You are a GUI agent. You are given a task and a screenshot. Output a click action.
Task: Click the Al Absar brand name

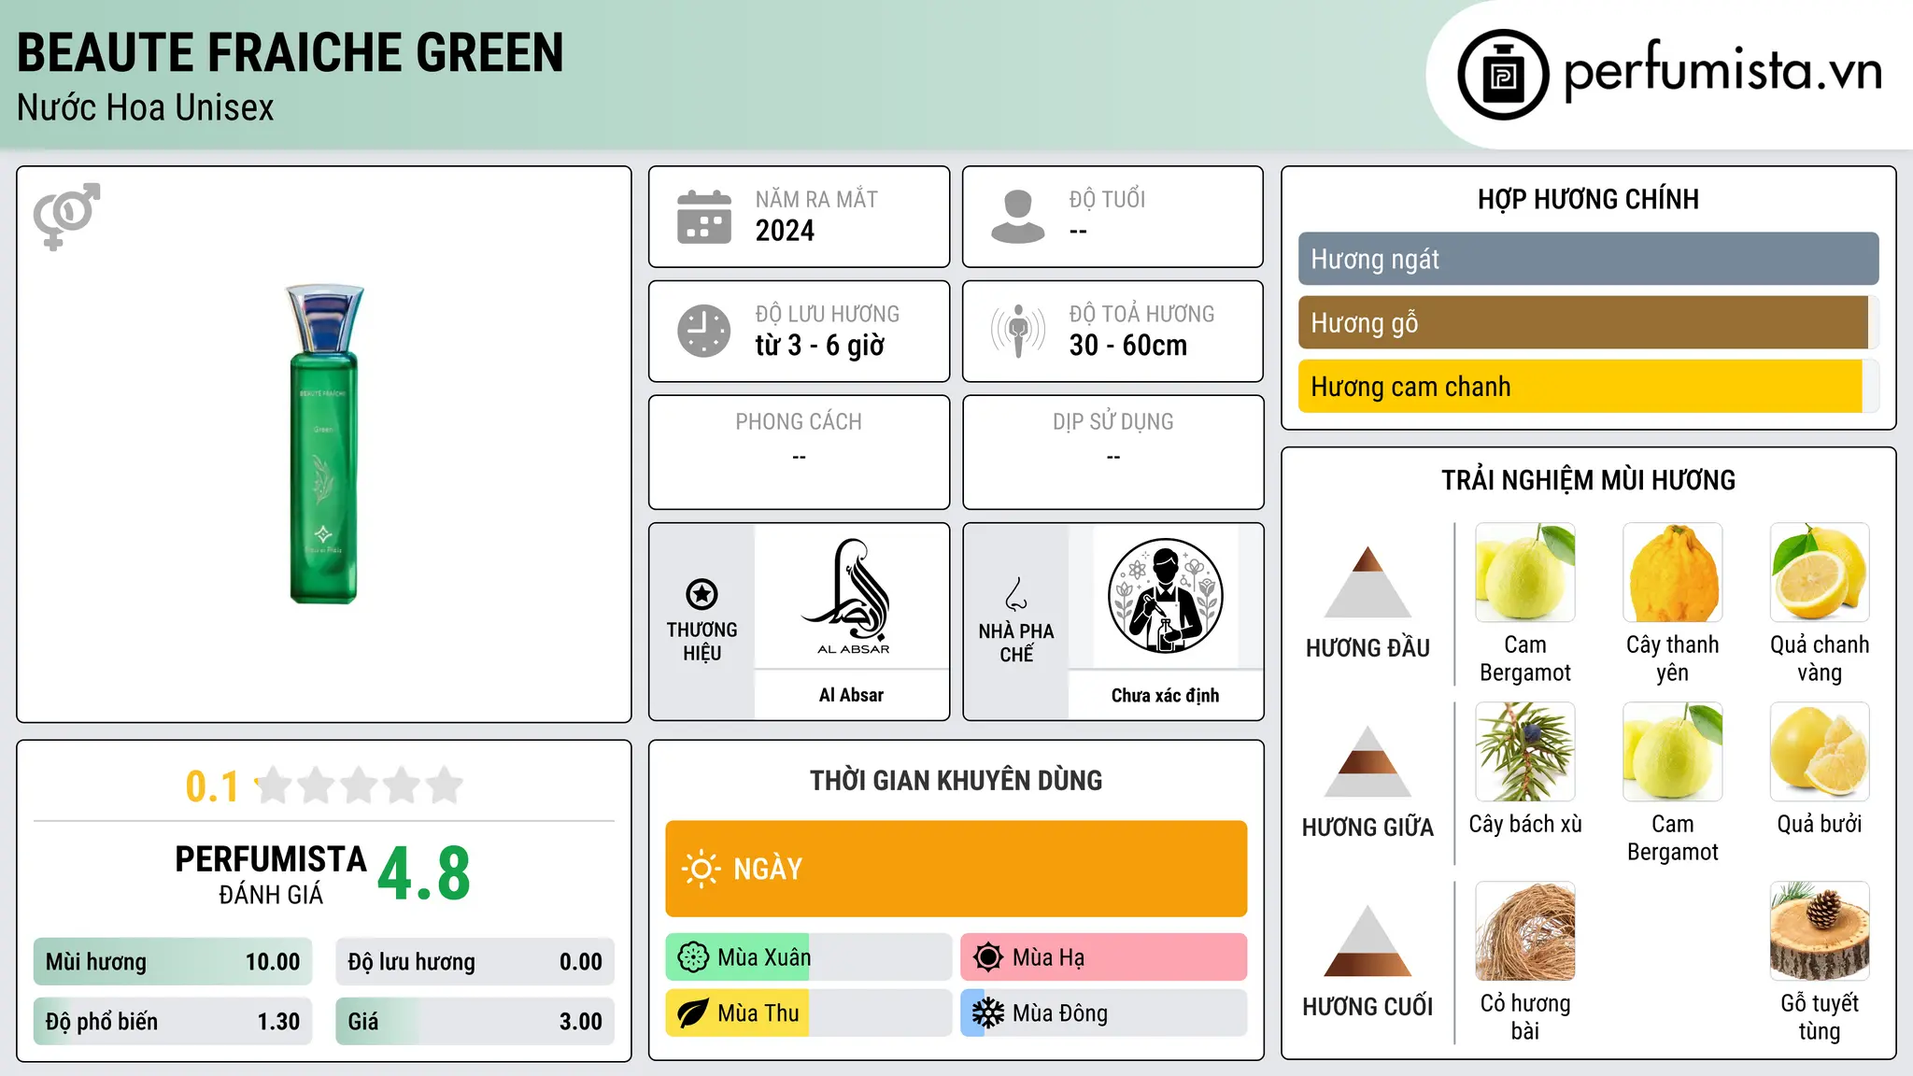[851, 695]
